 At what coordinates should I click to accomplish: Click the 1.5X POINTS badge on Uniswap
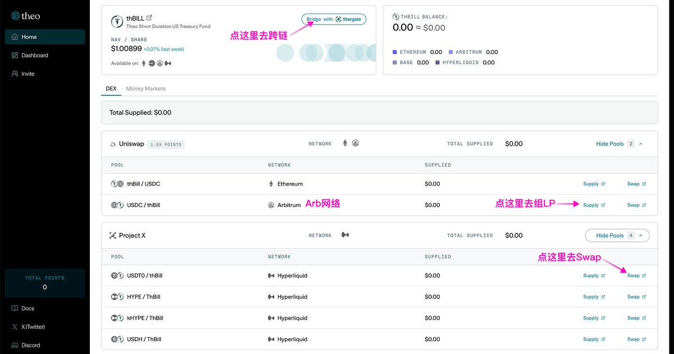click(166, 145)
